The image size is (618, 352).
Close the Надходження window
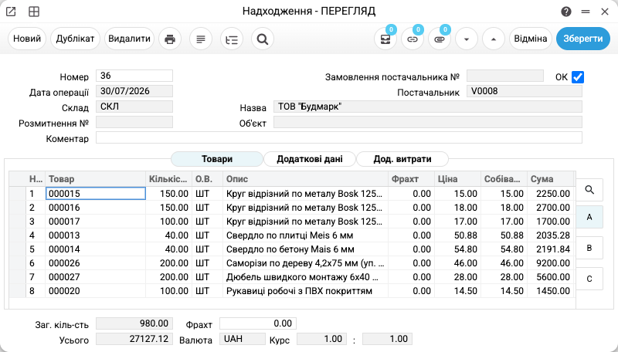pos(605,12)
